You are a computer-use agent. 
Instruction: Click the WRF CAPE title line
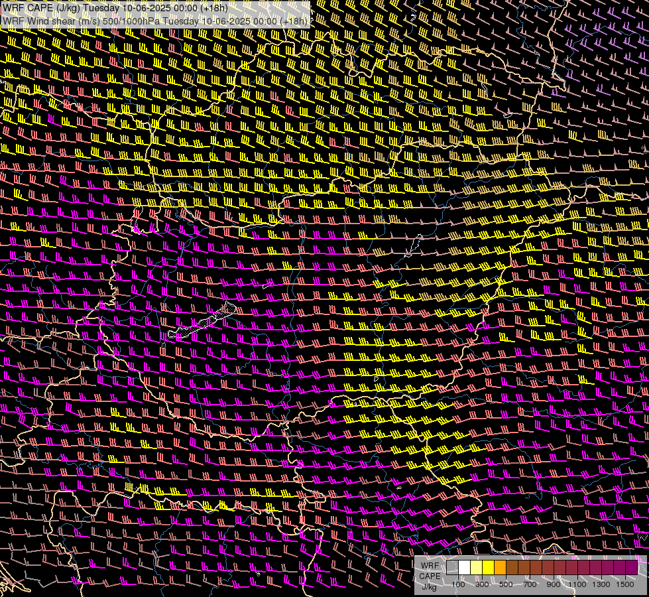(x=115, y=8)
